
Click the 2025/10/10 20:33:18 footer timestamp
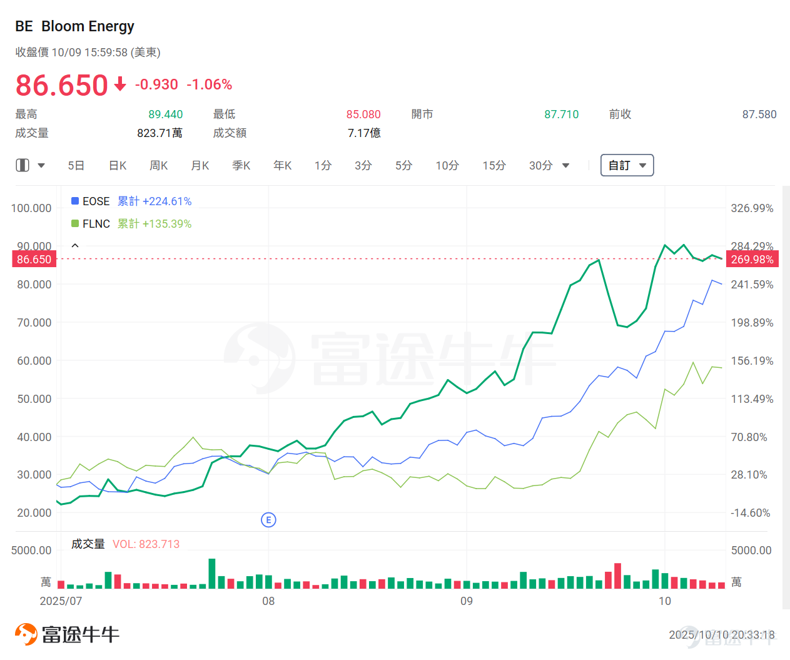722,635
